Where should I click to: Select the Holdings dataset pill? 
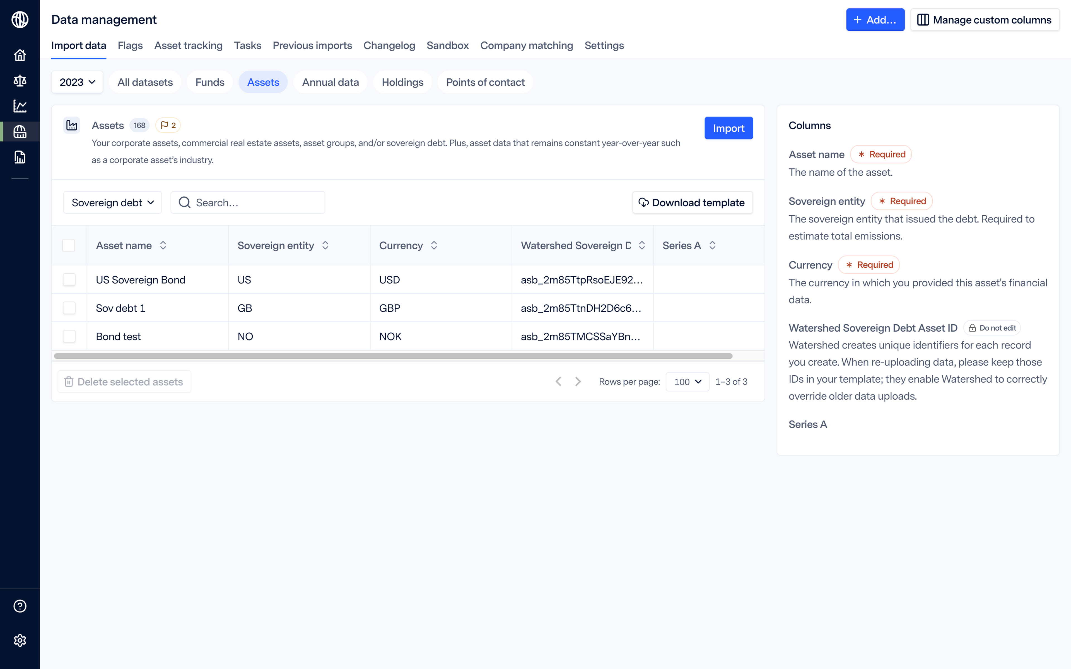point(402,82)
